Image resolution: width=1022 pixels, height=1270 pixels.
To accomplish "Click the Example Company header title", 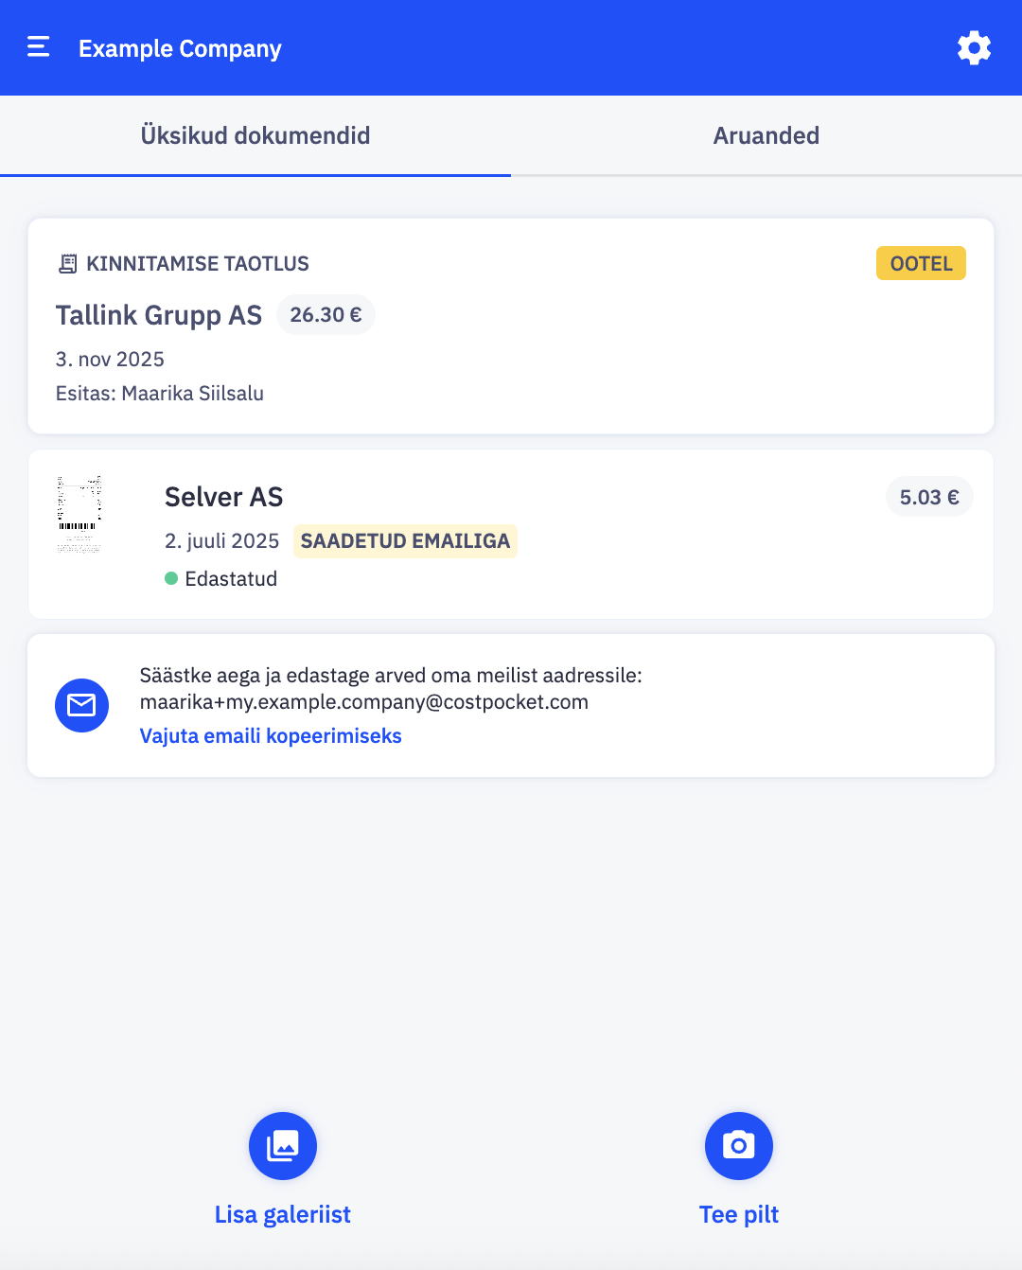I will click(180, 48).
